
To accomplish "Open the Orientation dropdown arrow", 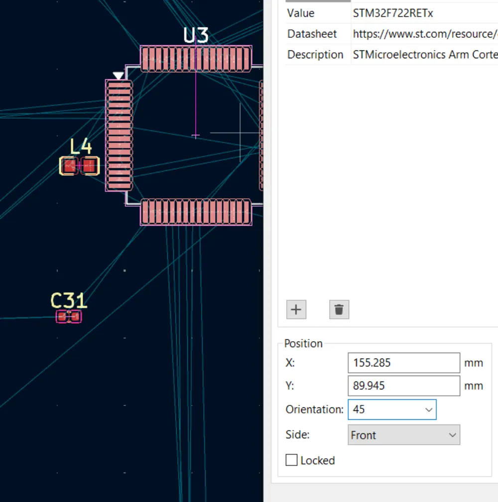I will click(x=428, y=410).
